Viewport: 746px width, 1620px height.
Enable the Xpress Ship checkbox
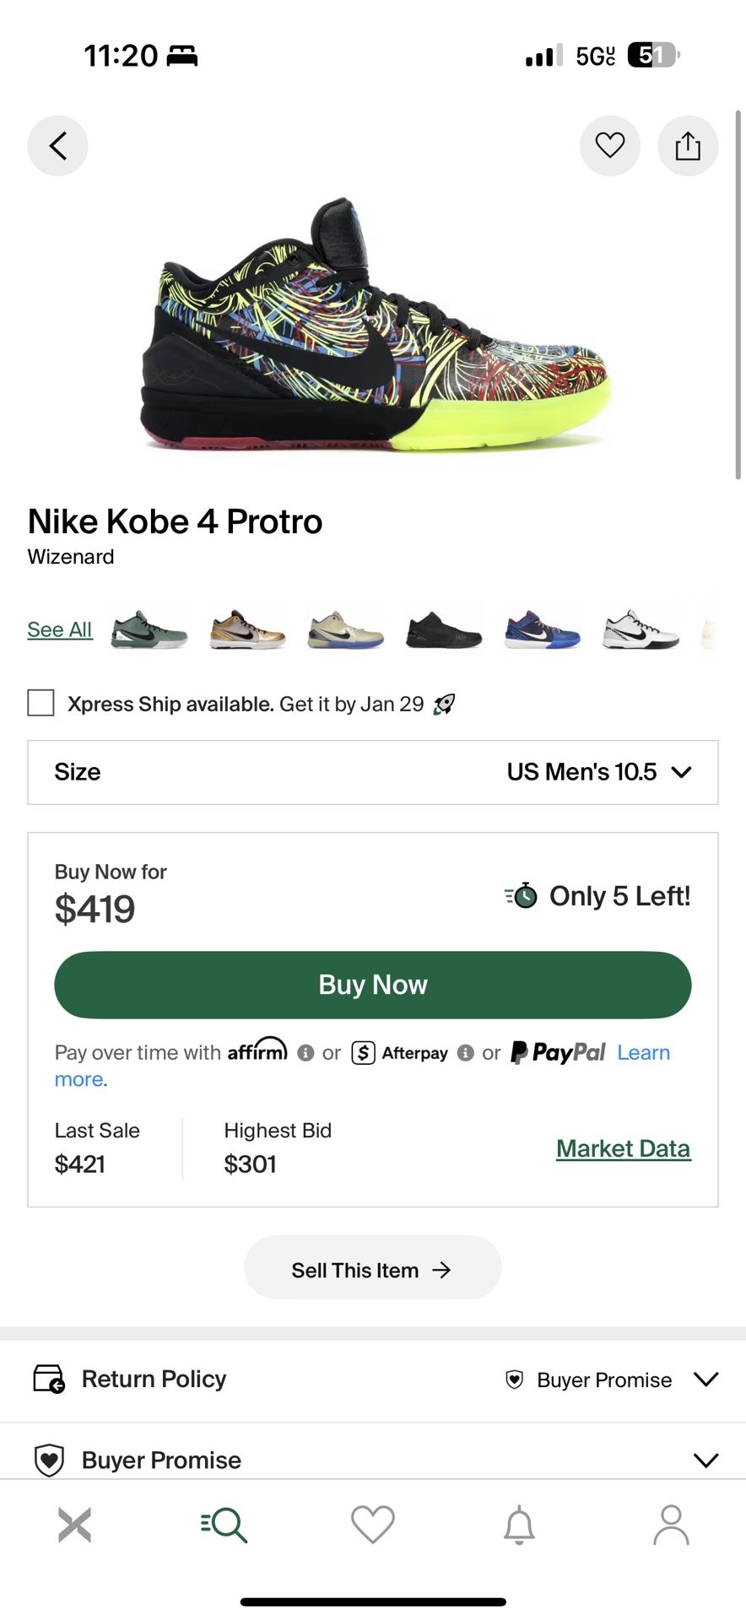(x=41, y=703)
